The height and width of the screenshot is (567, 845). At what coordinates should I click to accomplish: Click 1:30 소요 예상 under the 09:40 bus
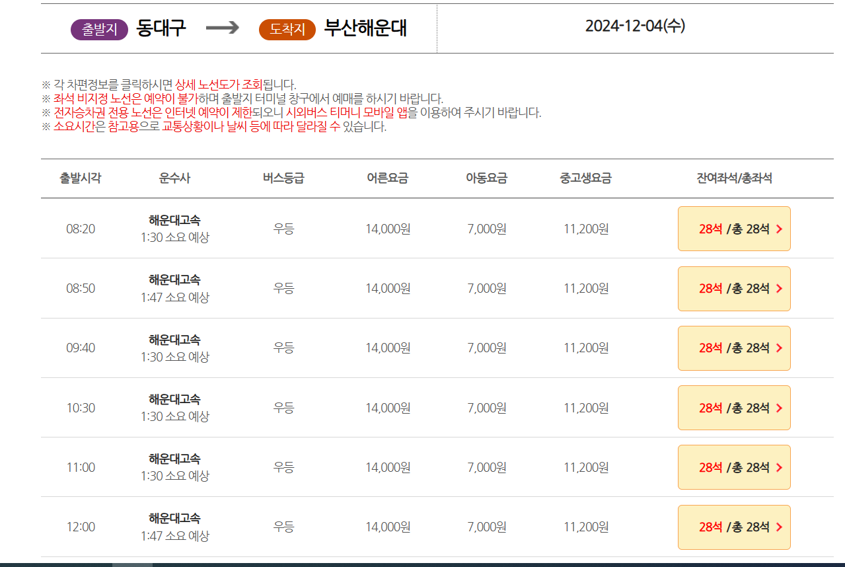point(174,357)
